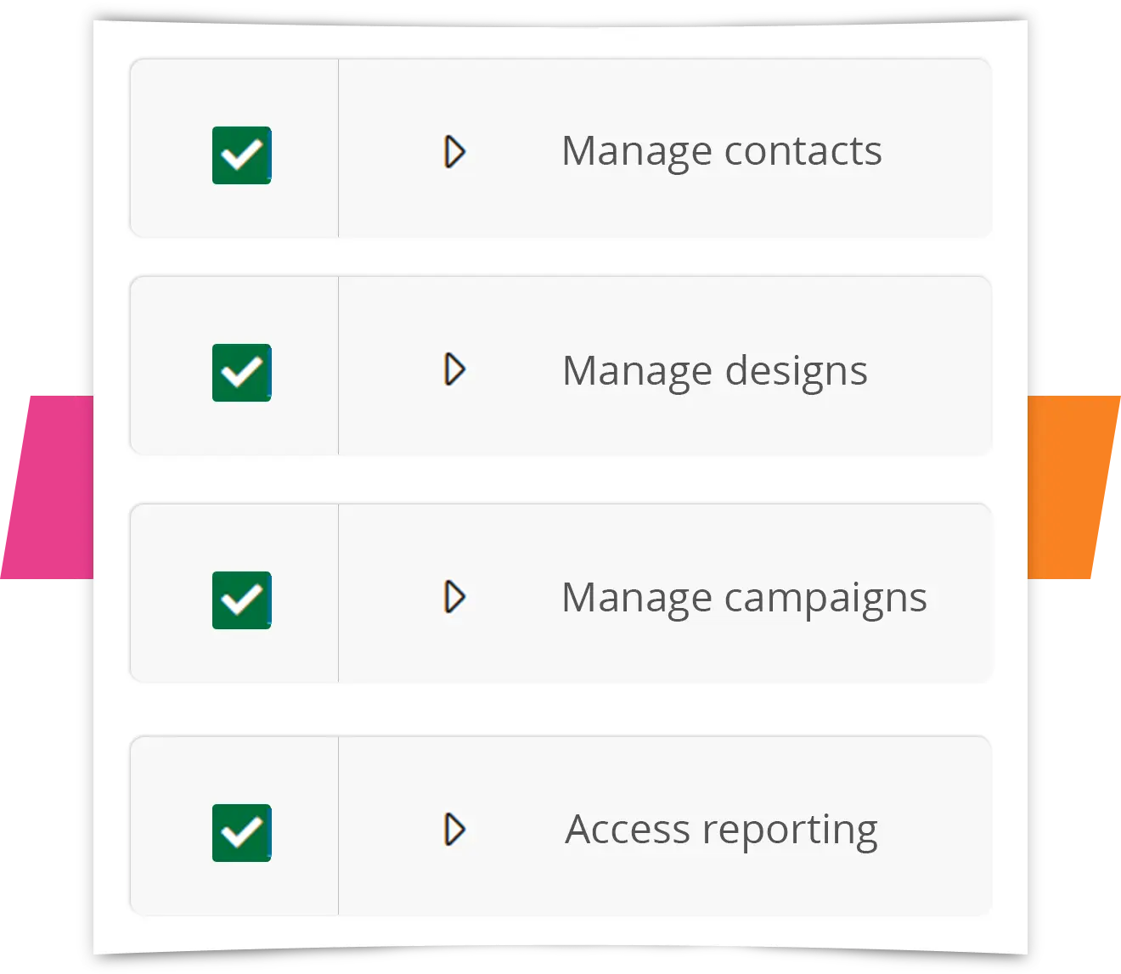Click the triangle arrow icon in bottom row
Image resolution: width=1121 pixels, height=974 pixels.
tap(455, 829)
